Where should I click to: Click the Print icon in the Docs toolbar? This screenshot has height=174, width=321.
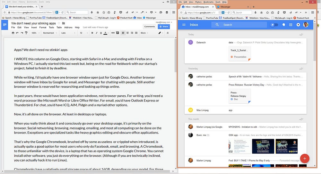click(13, 33)
